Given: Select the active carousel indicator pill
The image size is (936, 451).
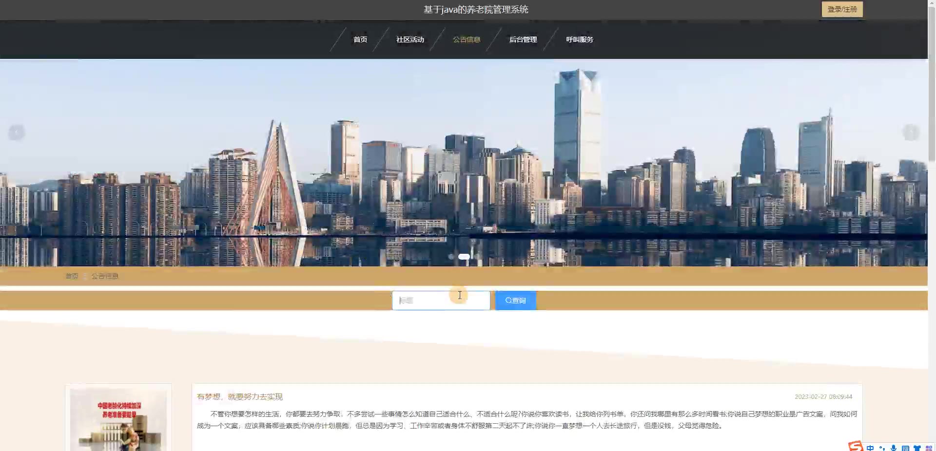Looking at the screenshot, I should point(464,257).
